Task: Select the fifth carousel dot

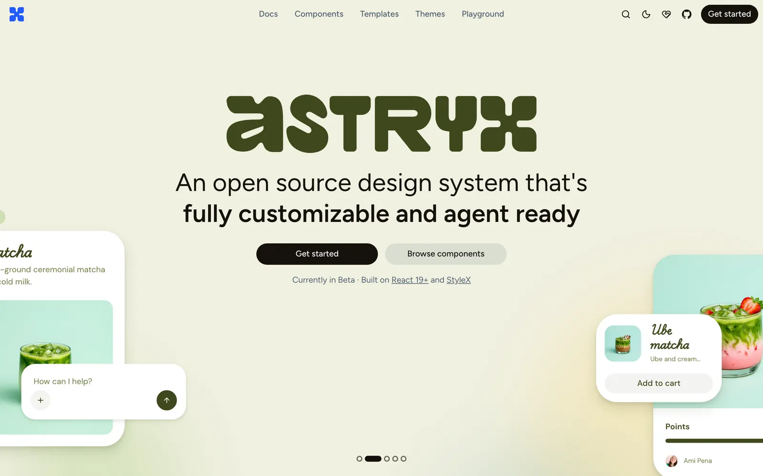Action: point(403,459)
